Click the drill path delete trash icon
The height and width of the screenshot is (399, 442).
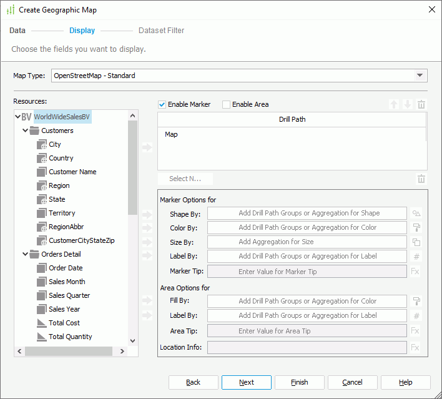click(421, 105)
